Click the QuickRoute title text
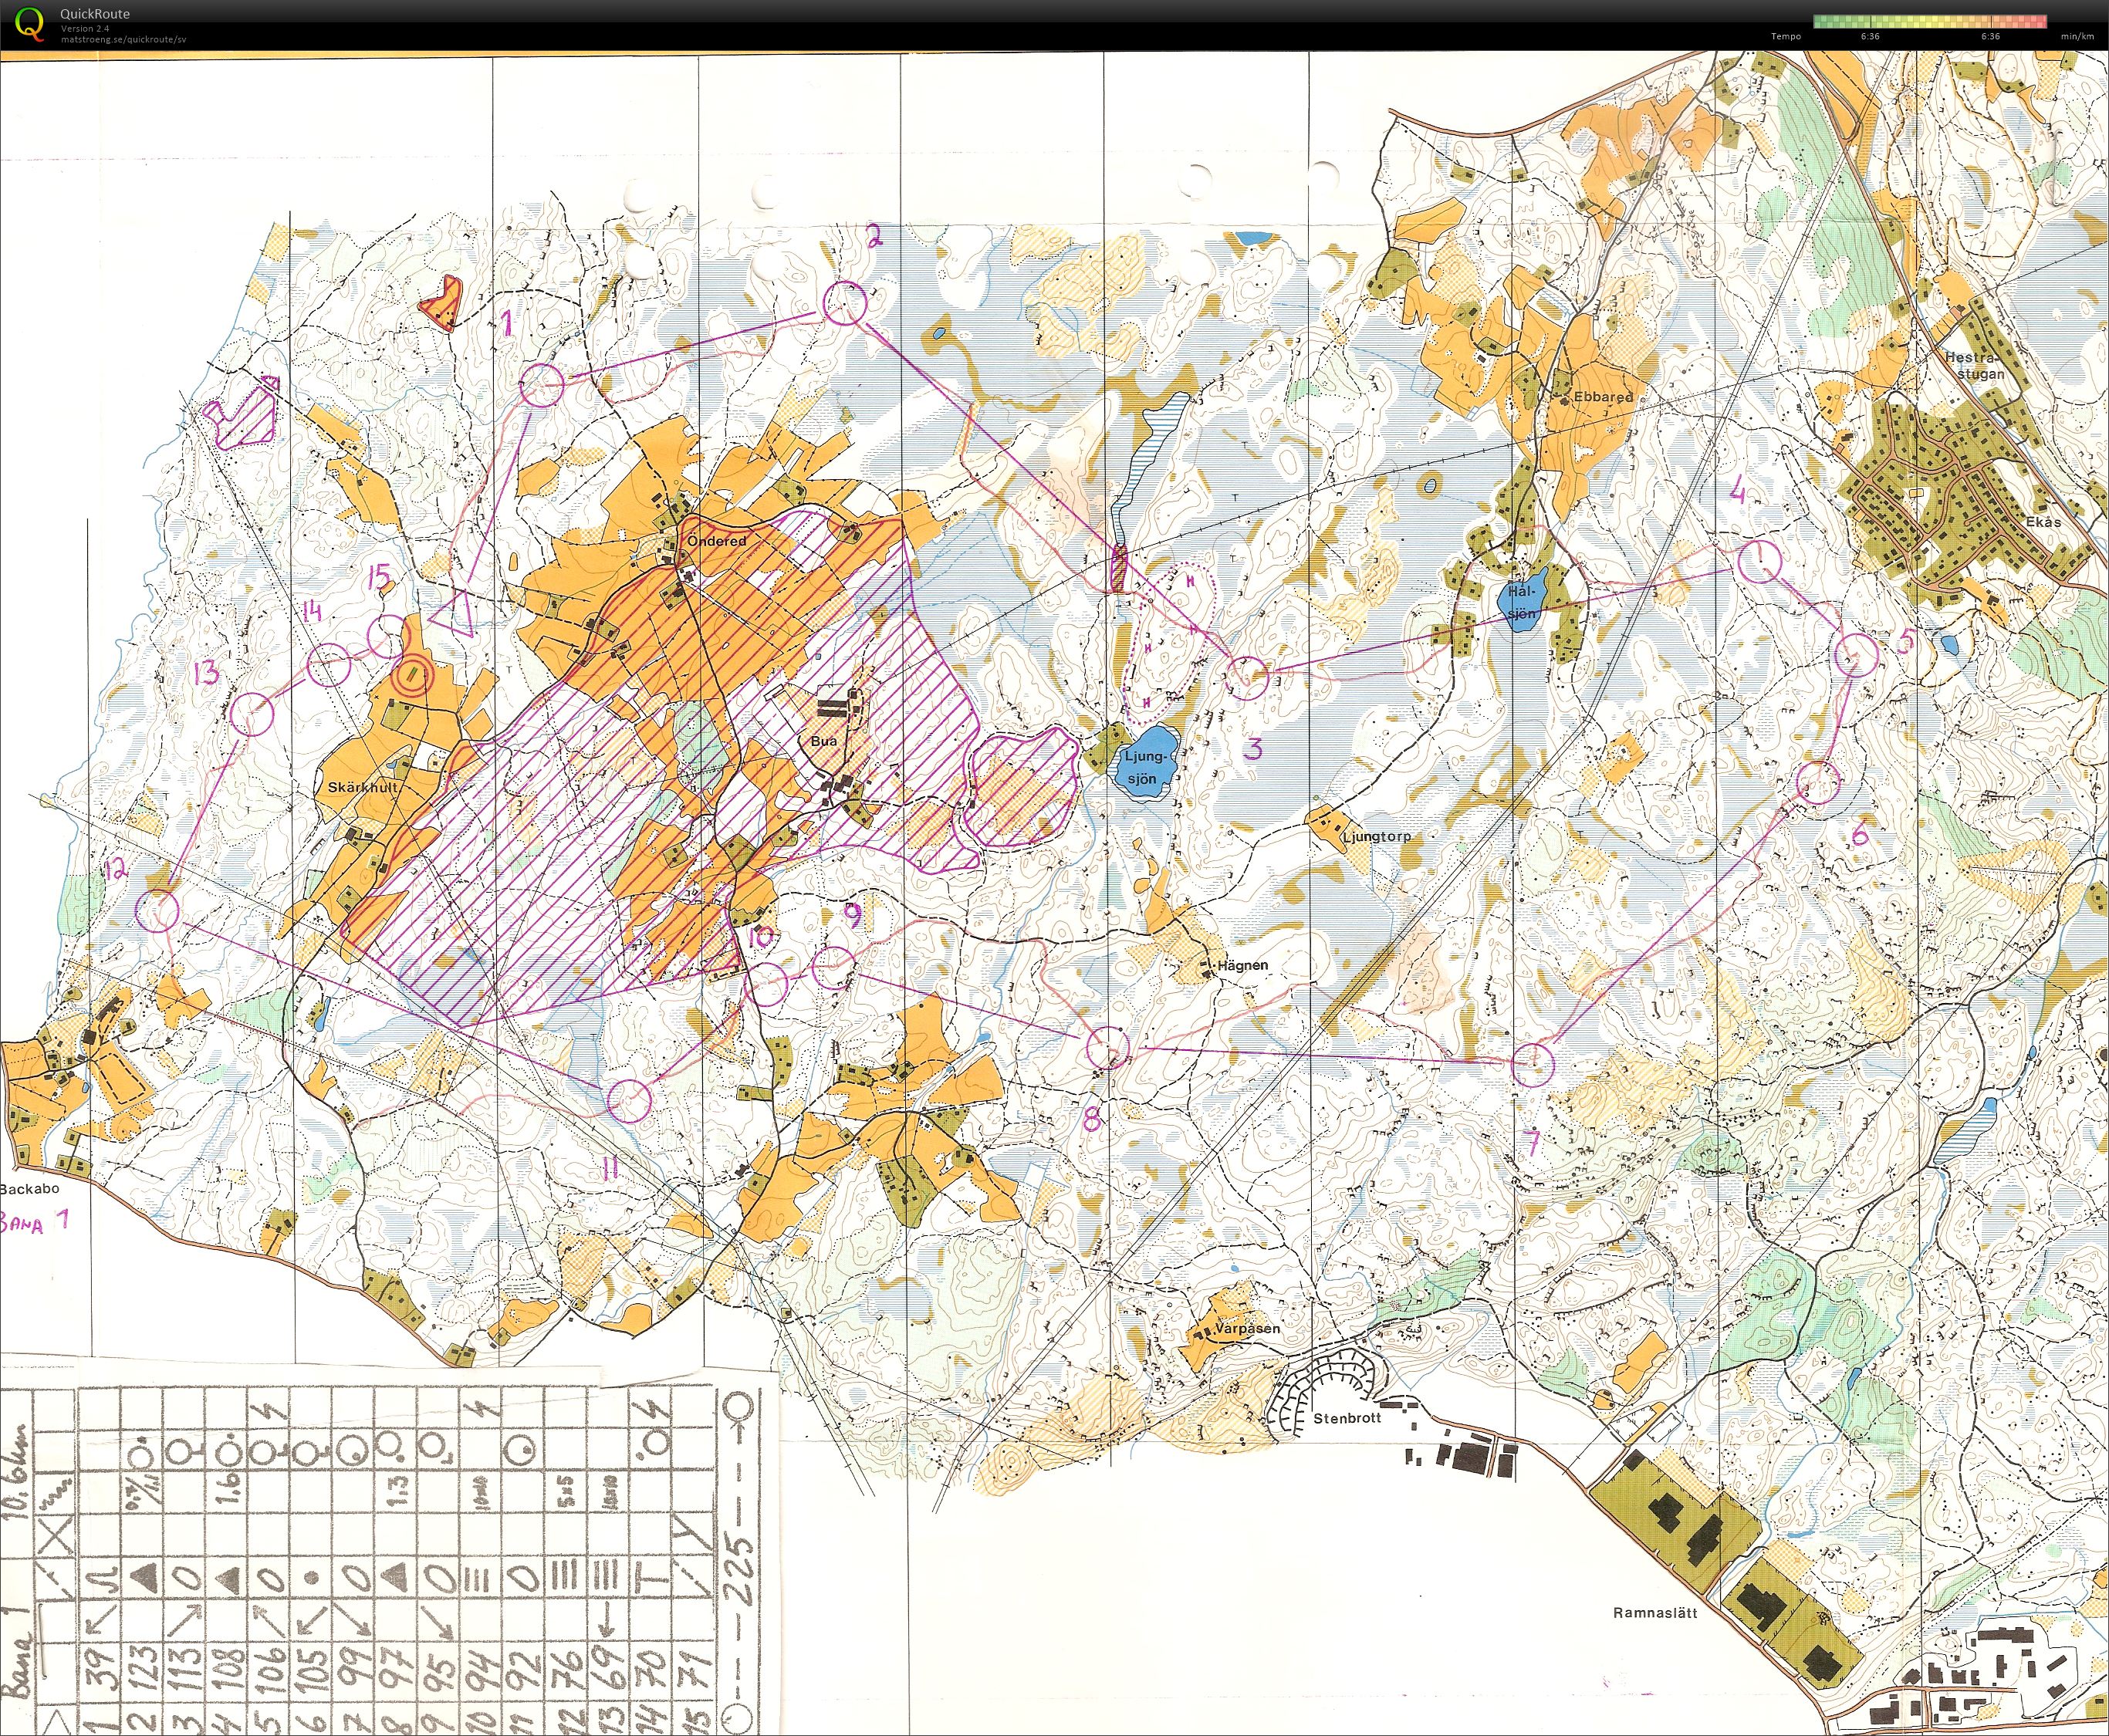Screen dimensions: 2109x1736 point(94,14)
